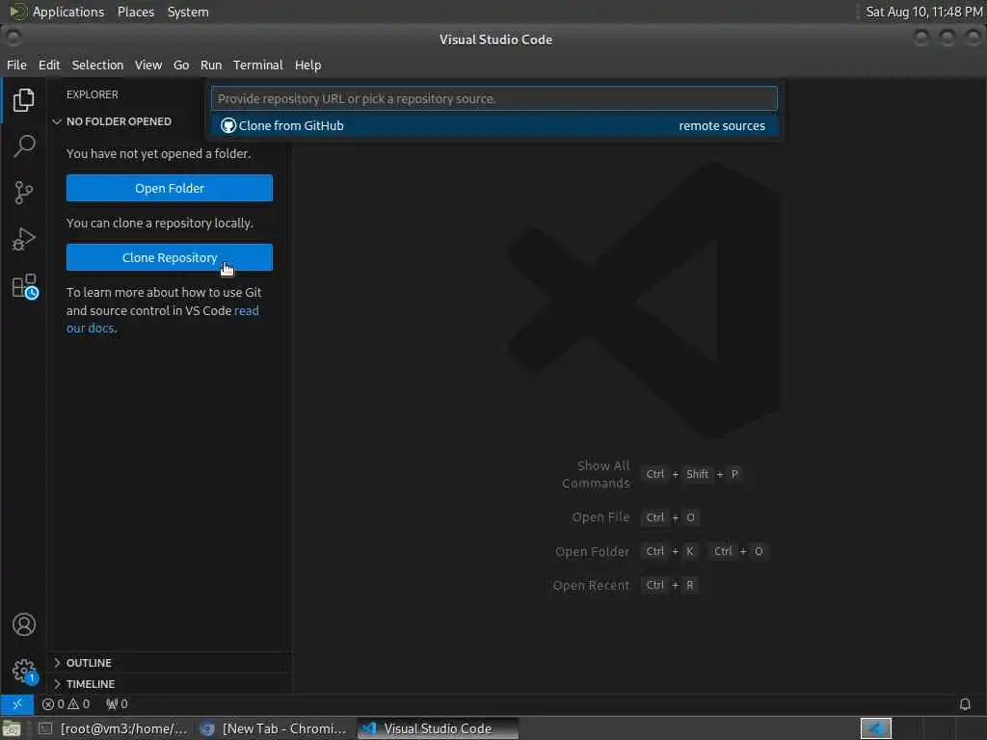Show errors and warnings count in status bar

click(67, 704)
